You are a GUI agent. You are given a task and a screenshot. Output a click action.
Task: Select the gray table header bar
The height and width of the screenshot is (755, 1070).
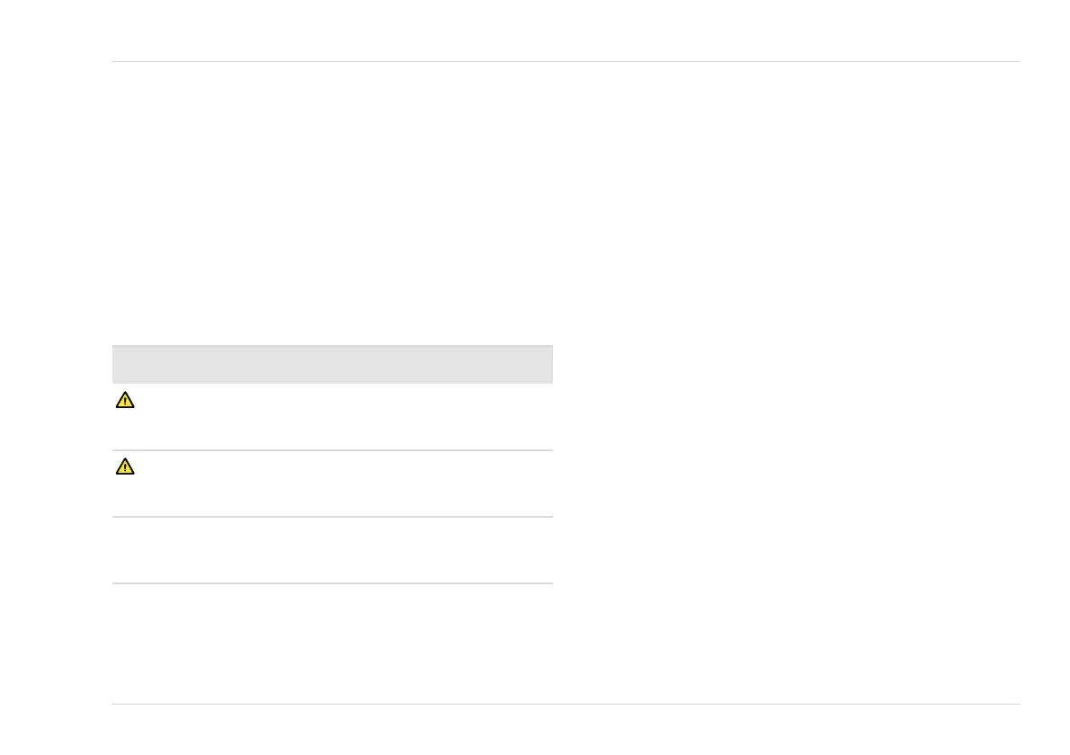[333, 364]
